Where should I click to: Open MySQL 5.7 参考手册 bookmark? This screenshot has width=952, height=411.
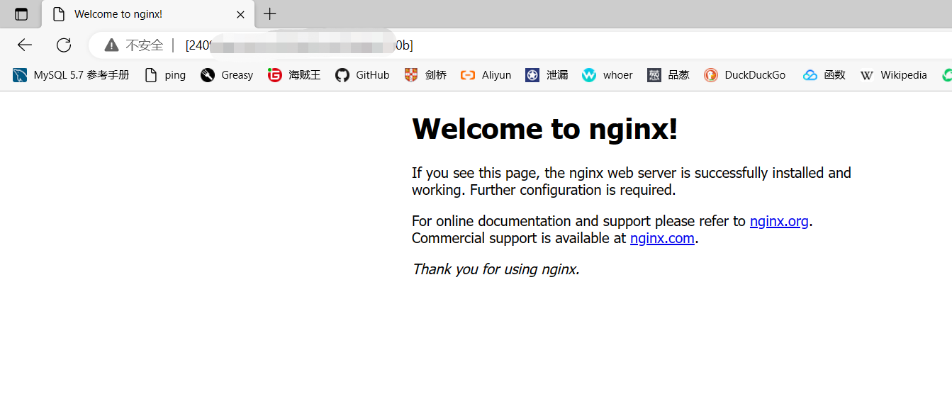pyautogui.click(x=71, y=75)
